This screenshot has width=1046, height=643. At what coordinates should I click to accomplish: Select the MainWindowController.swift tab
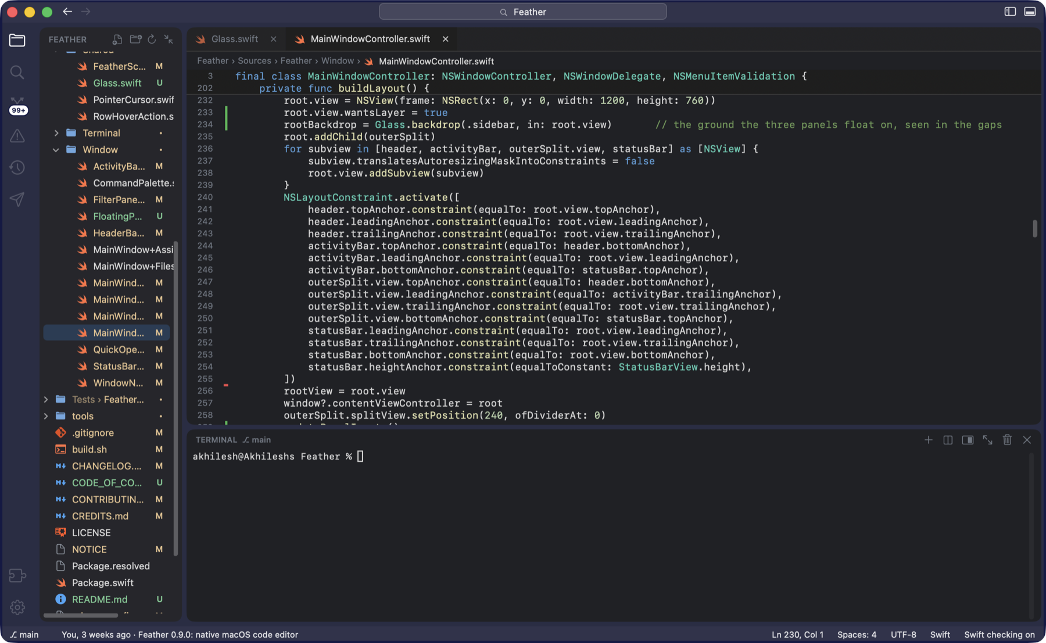pos(370,39)
